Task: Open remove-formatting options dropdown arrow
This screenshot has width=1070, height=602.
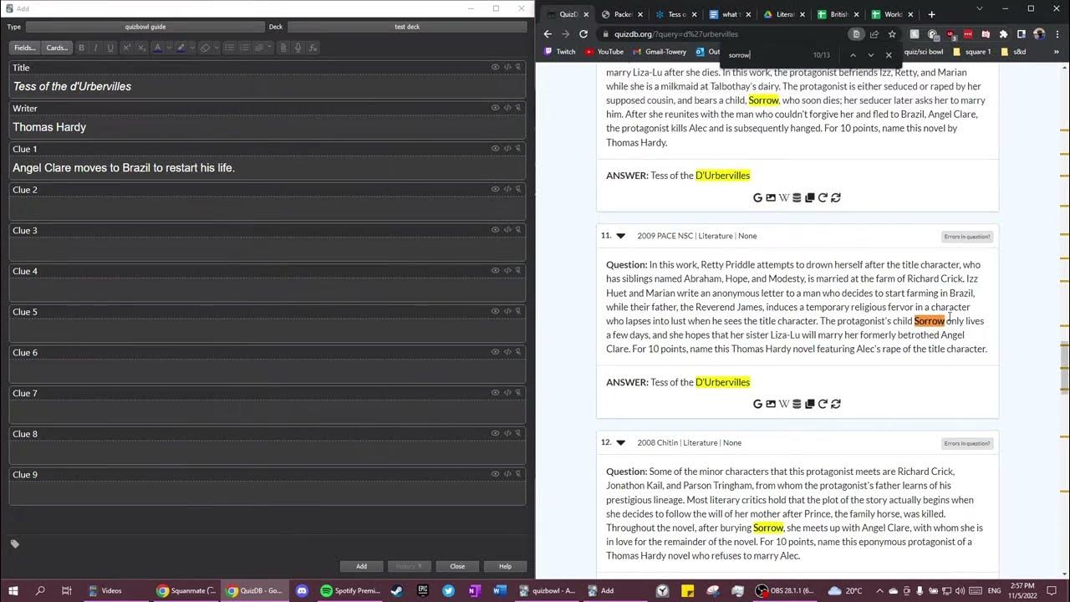Action: pos(216,48)
